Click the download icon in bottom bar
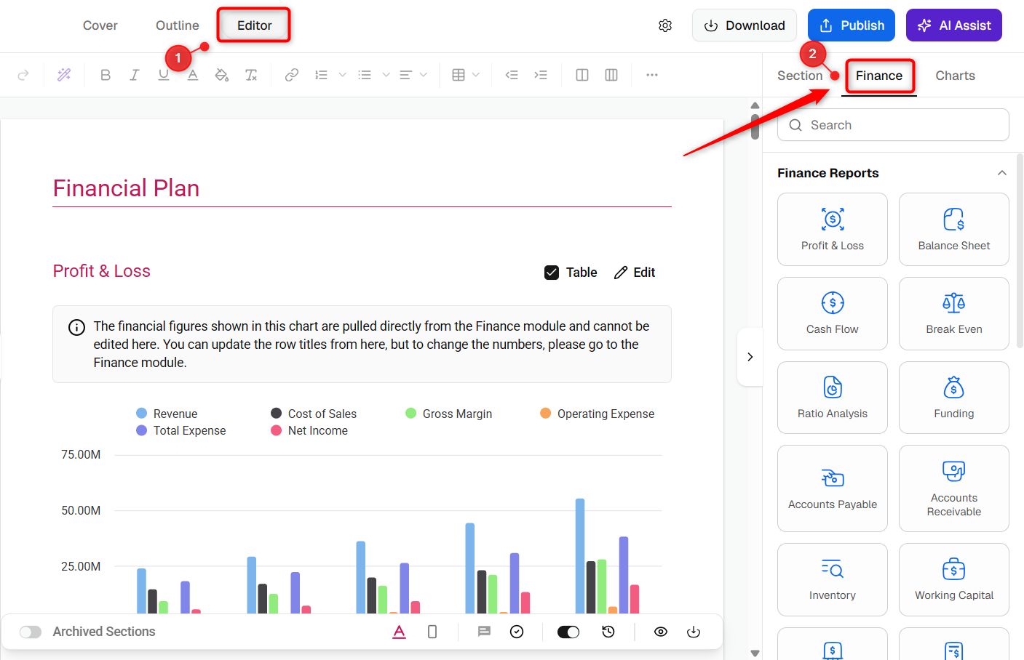Screen dimensions: 1024x660 pos(694,632)
